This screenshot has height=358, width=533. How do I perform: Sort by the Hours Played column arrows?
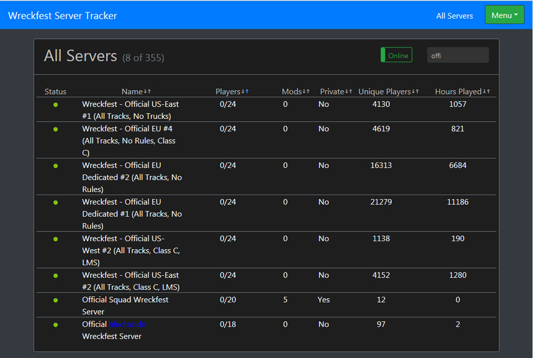[486, 91]
